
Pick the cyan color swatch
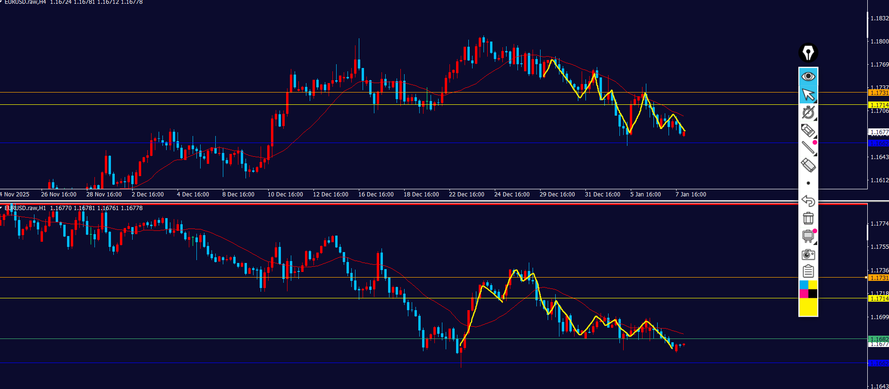(x=804, y=285)
